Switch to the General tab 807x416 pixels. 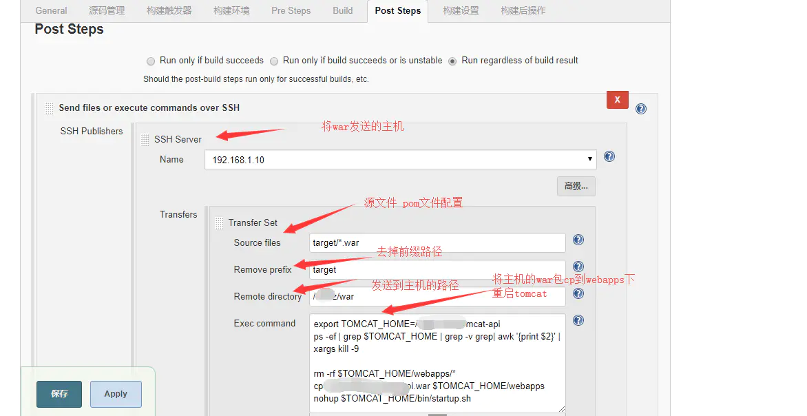[x=51, y=10]
